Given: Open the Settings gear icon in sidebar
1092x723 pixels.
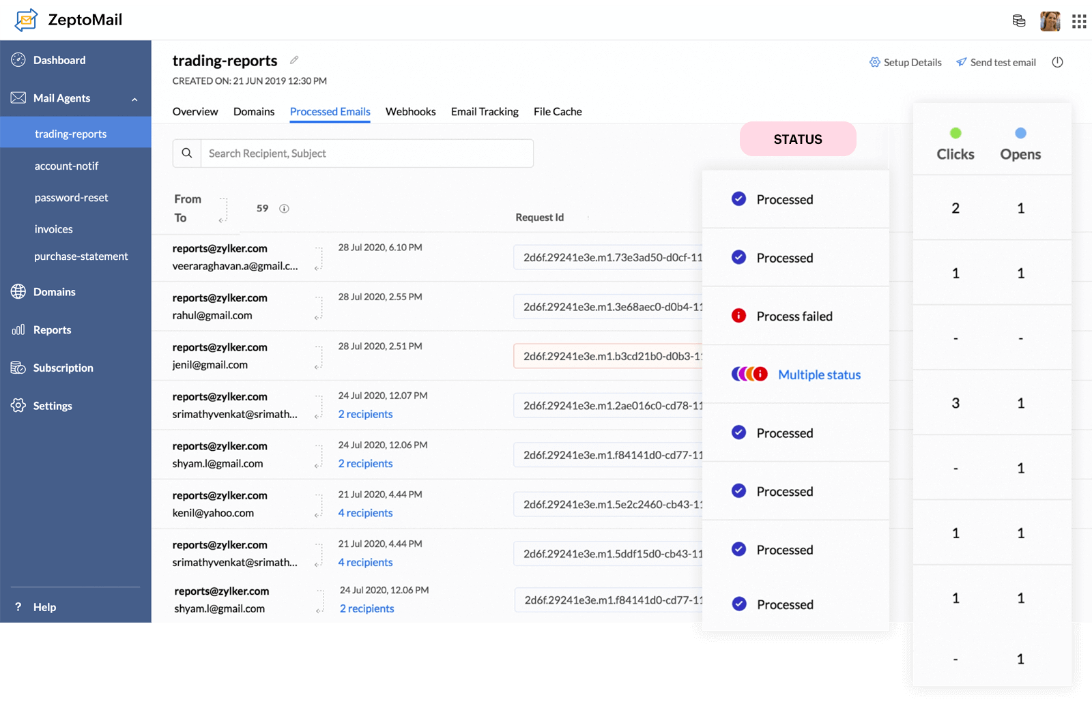Looking at the screenshot, I should [x=18, y=405].
